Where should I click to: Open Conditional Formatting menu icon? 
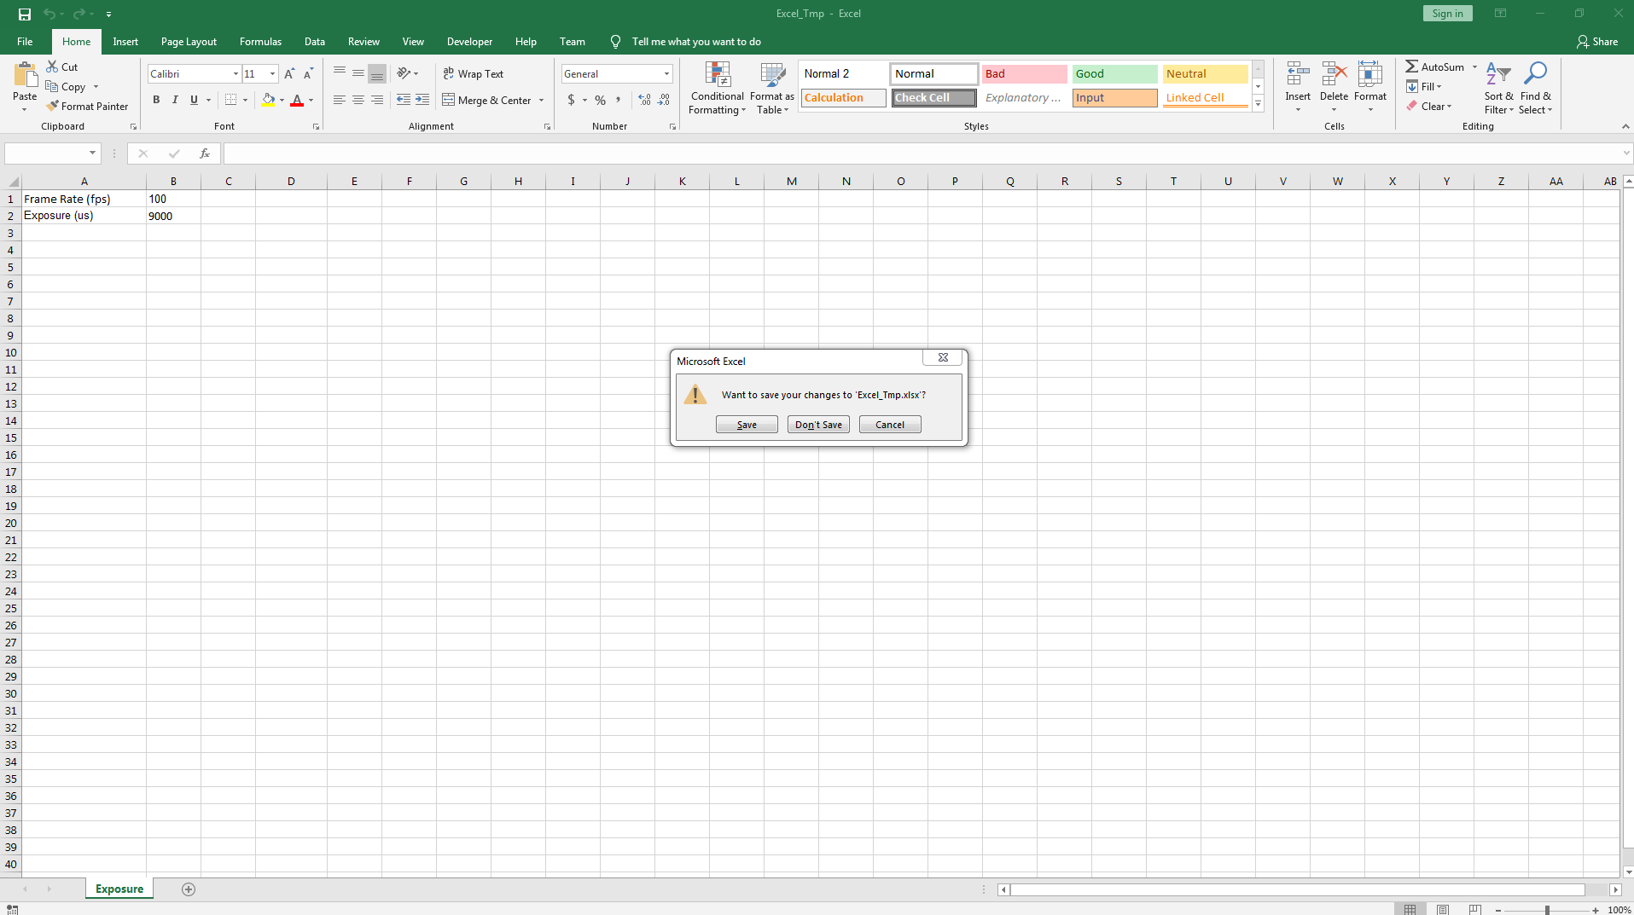[x=718, y=75]
